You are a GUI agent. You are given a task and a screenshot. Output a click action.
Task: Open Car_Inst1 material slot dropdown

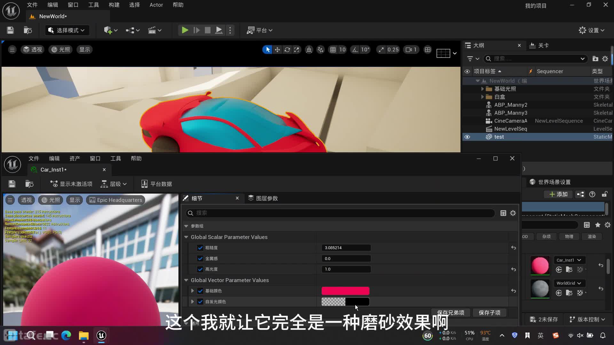[x=569, y=260]
